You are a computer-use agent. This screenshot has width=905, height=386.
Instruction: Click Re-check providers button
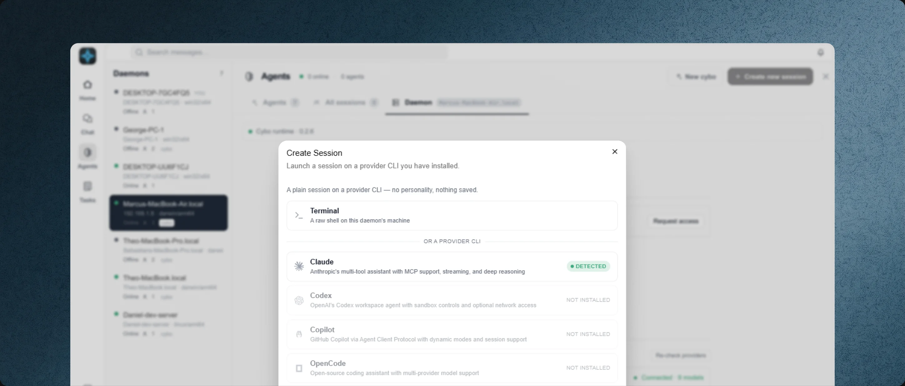(681, 355)
